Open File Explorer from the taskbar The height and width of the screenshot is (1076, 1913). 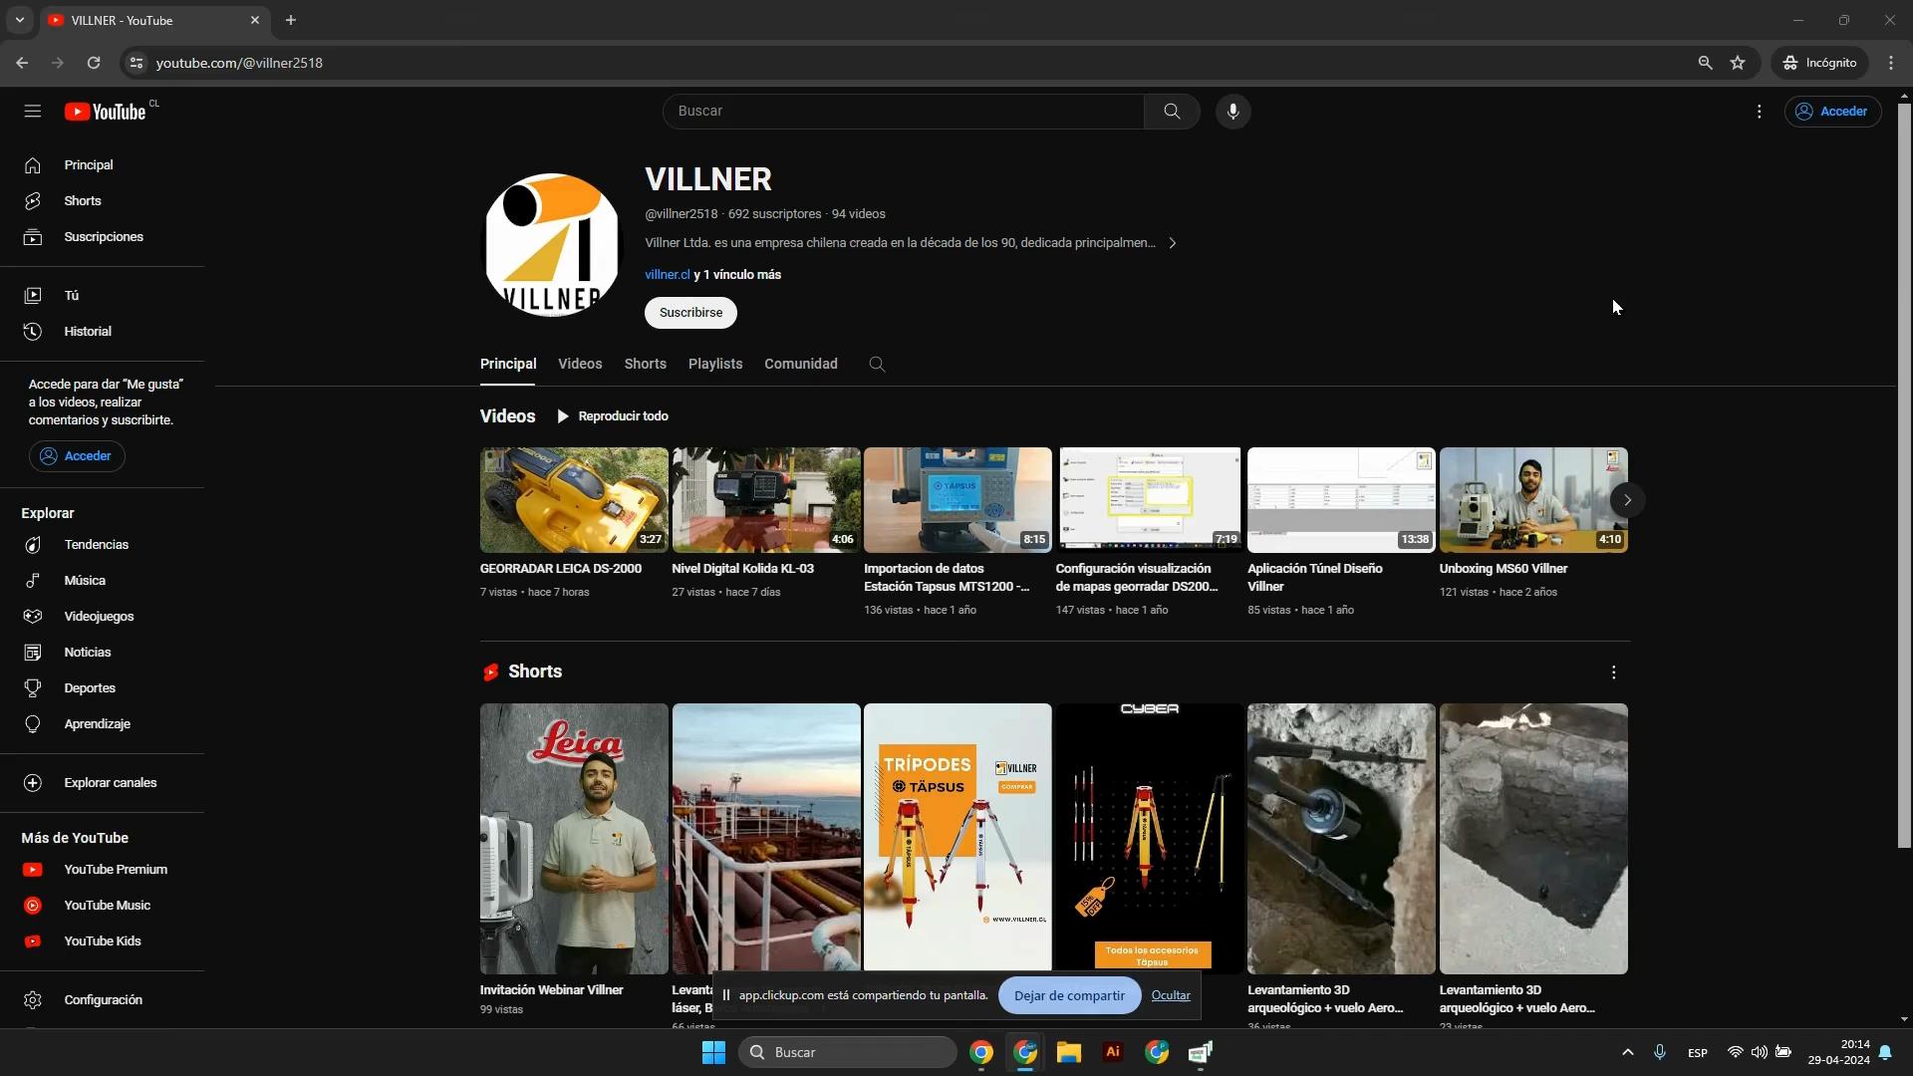pos(1068,1052)
